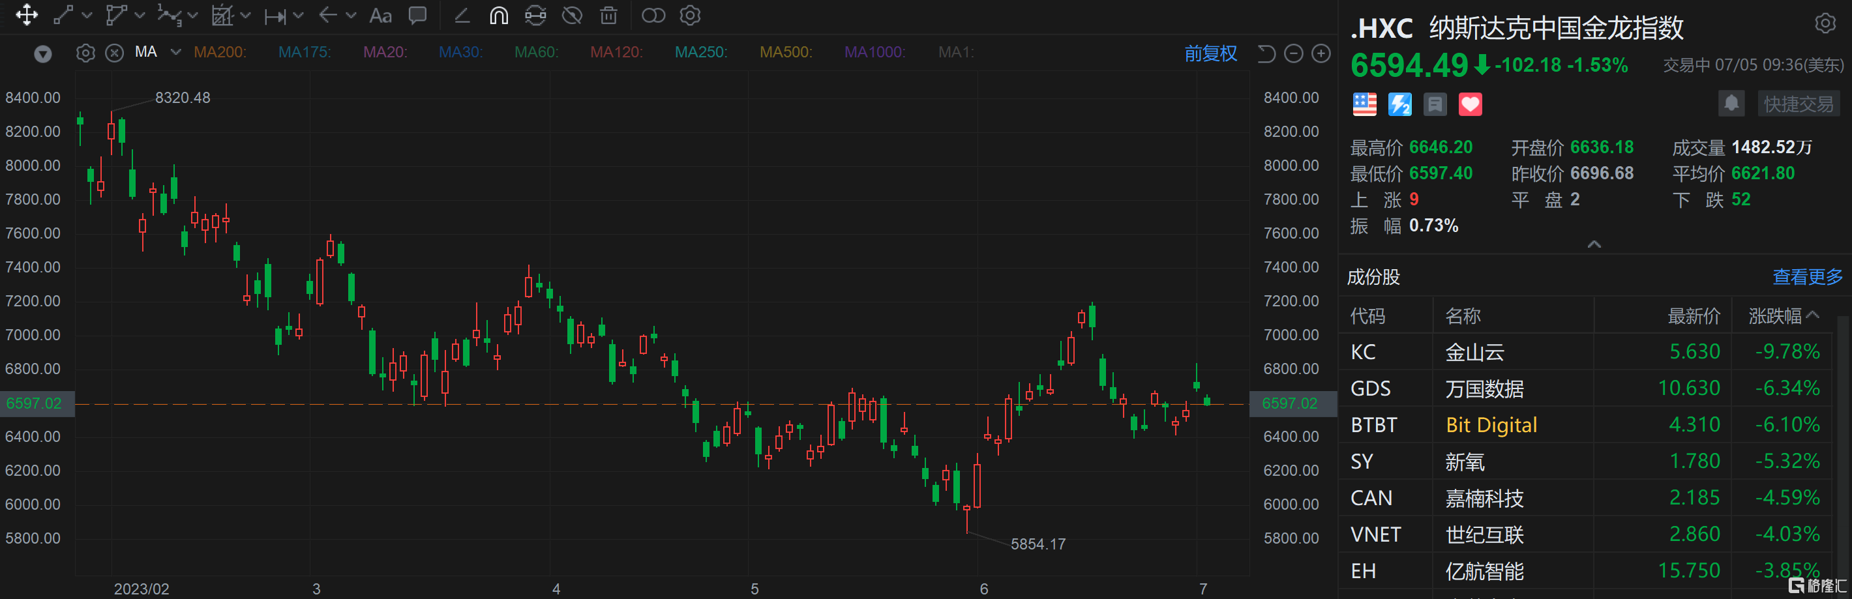Open 查看更多 constituent stocks link

pos(1808,276)
